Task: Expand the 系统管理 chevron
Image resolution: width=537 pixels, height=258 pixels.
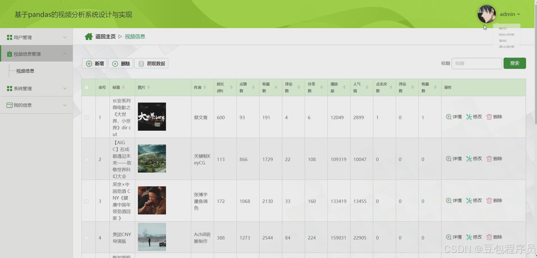Action: (x=65, y=88)
